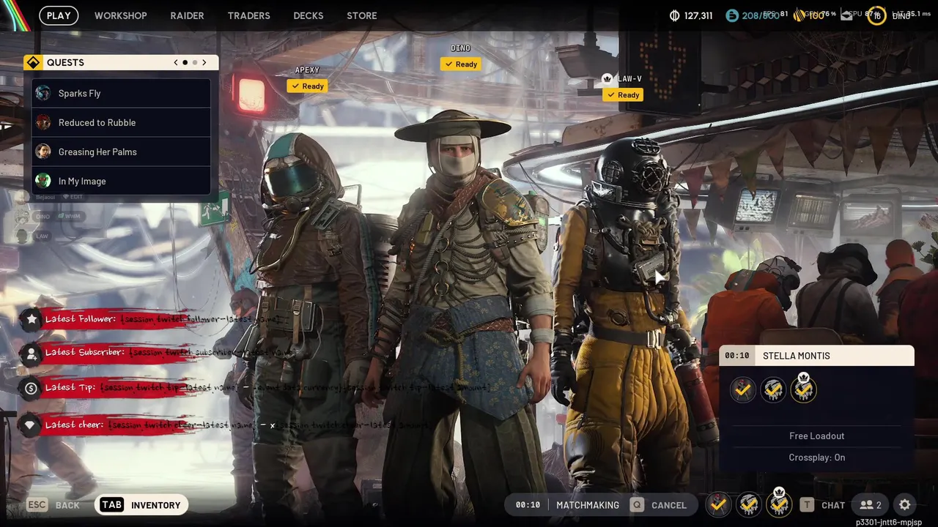Click second squad ready icon in Stella Montis card
Screen dimensions: 938x527
point(773,390)
